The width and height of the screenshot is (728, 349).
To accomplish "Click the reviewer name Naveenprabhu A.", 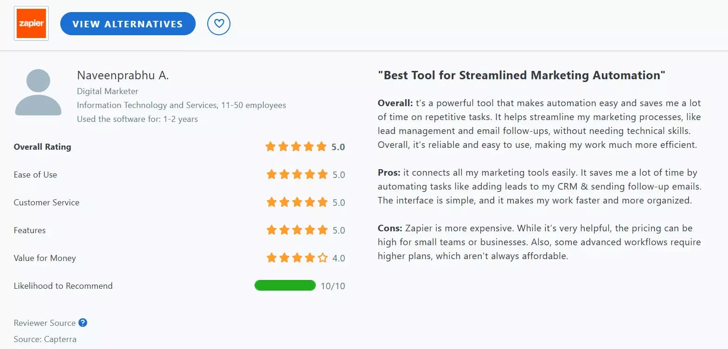I will (122, 75).
